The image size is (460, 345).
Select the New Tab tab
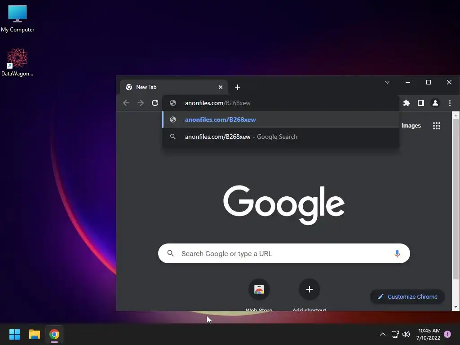click(x=174, y=87)
